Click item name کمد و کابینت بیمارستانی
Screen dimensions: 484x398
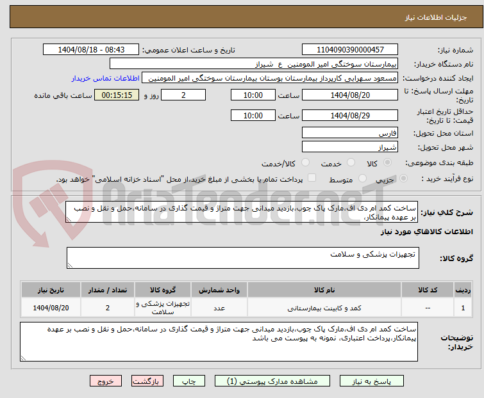click(x=324, y=308)
